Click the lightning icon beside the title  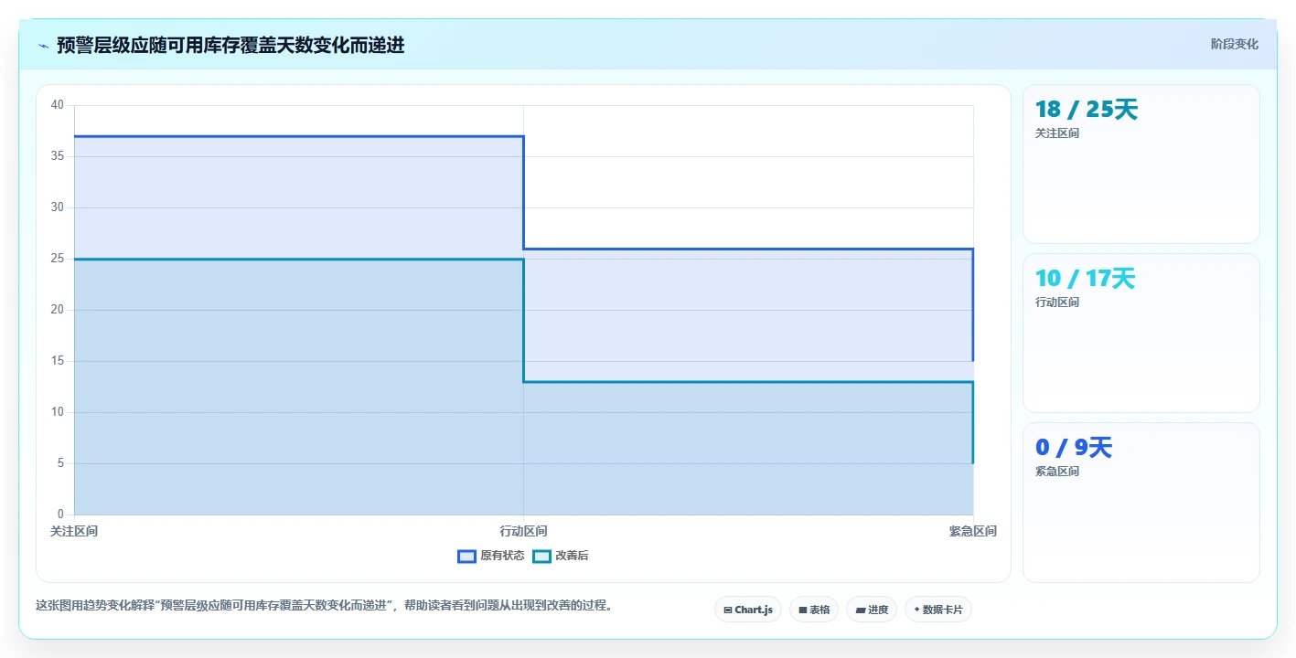click(x=43, y=46)
